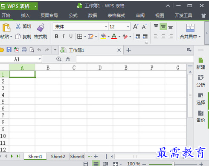Toggle middle vertical alignment

(x=163, y=26)
